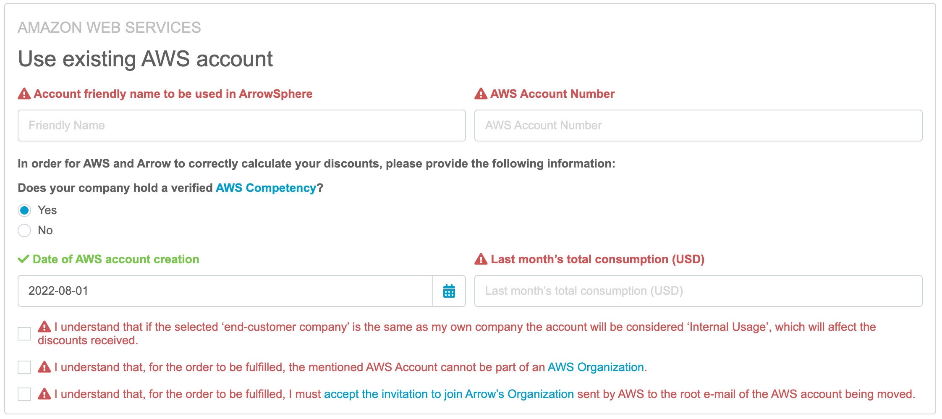Focus the Friendly Name input field
Viewport: 942px width, 419px height.
coord(242,126)
